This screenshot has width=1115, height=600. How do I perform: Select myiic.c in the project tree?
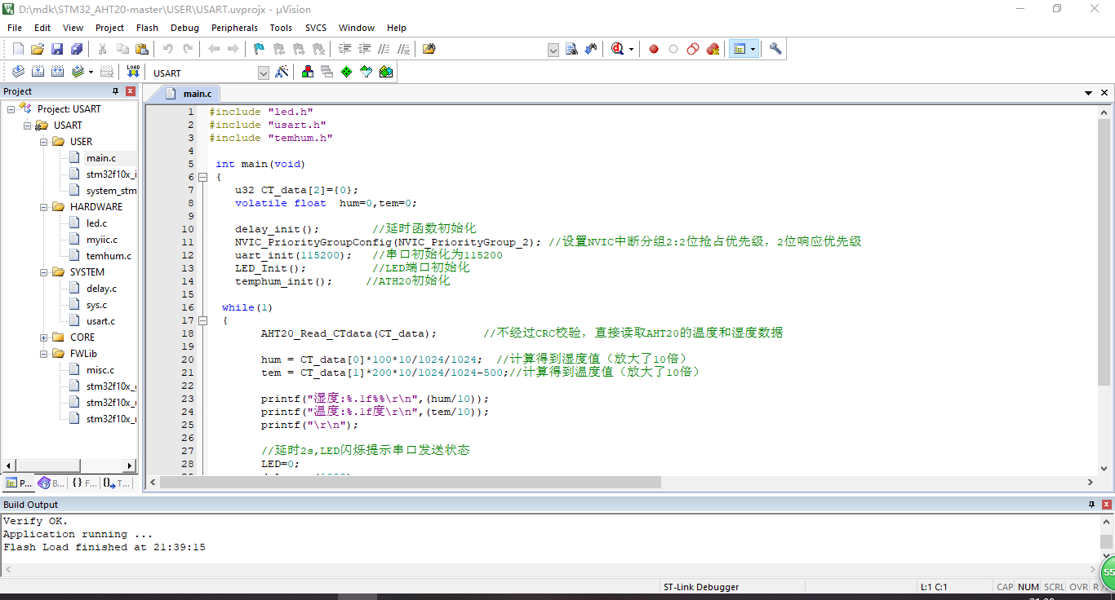[102, 239]
